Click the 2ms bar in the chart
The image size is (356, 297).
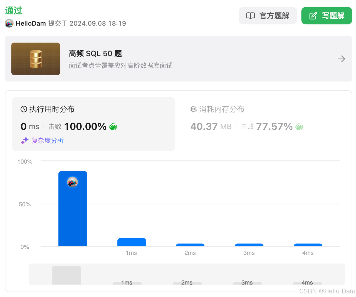[x=190, y=245]
